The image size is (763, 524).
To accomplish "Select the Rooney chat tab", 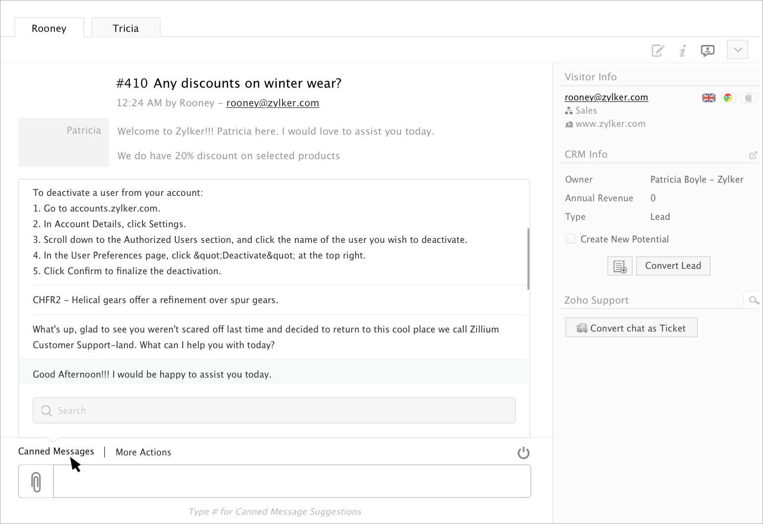I will pos(49,28).
